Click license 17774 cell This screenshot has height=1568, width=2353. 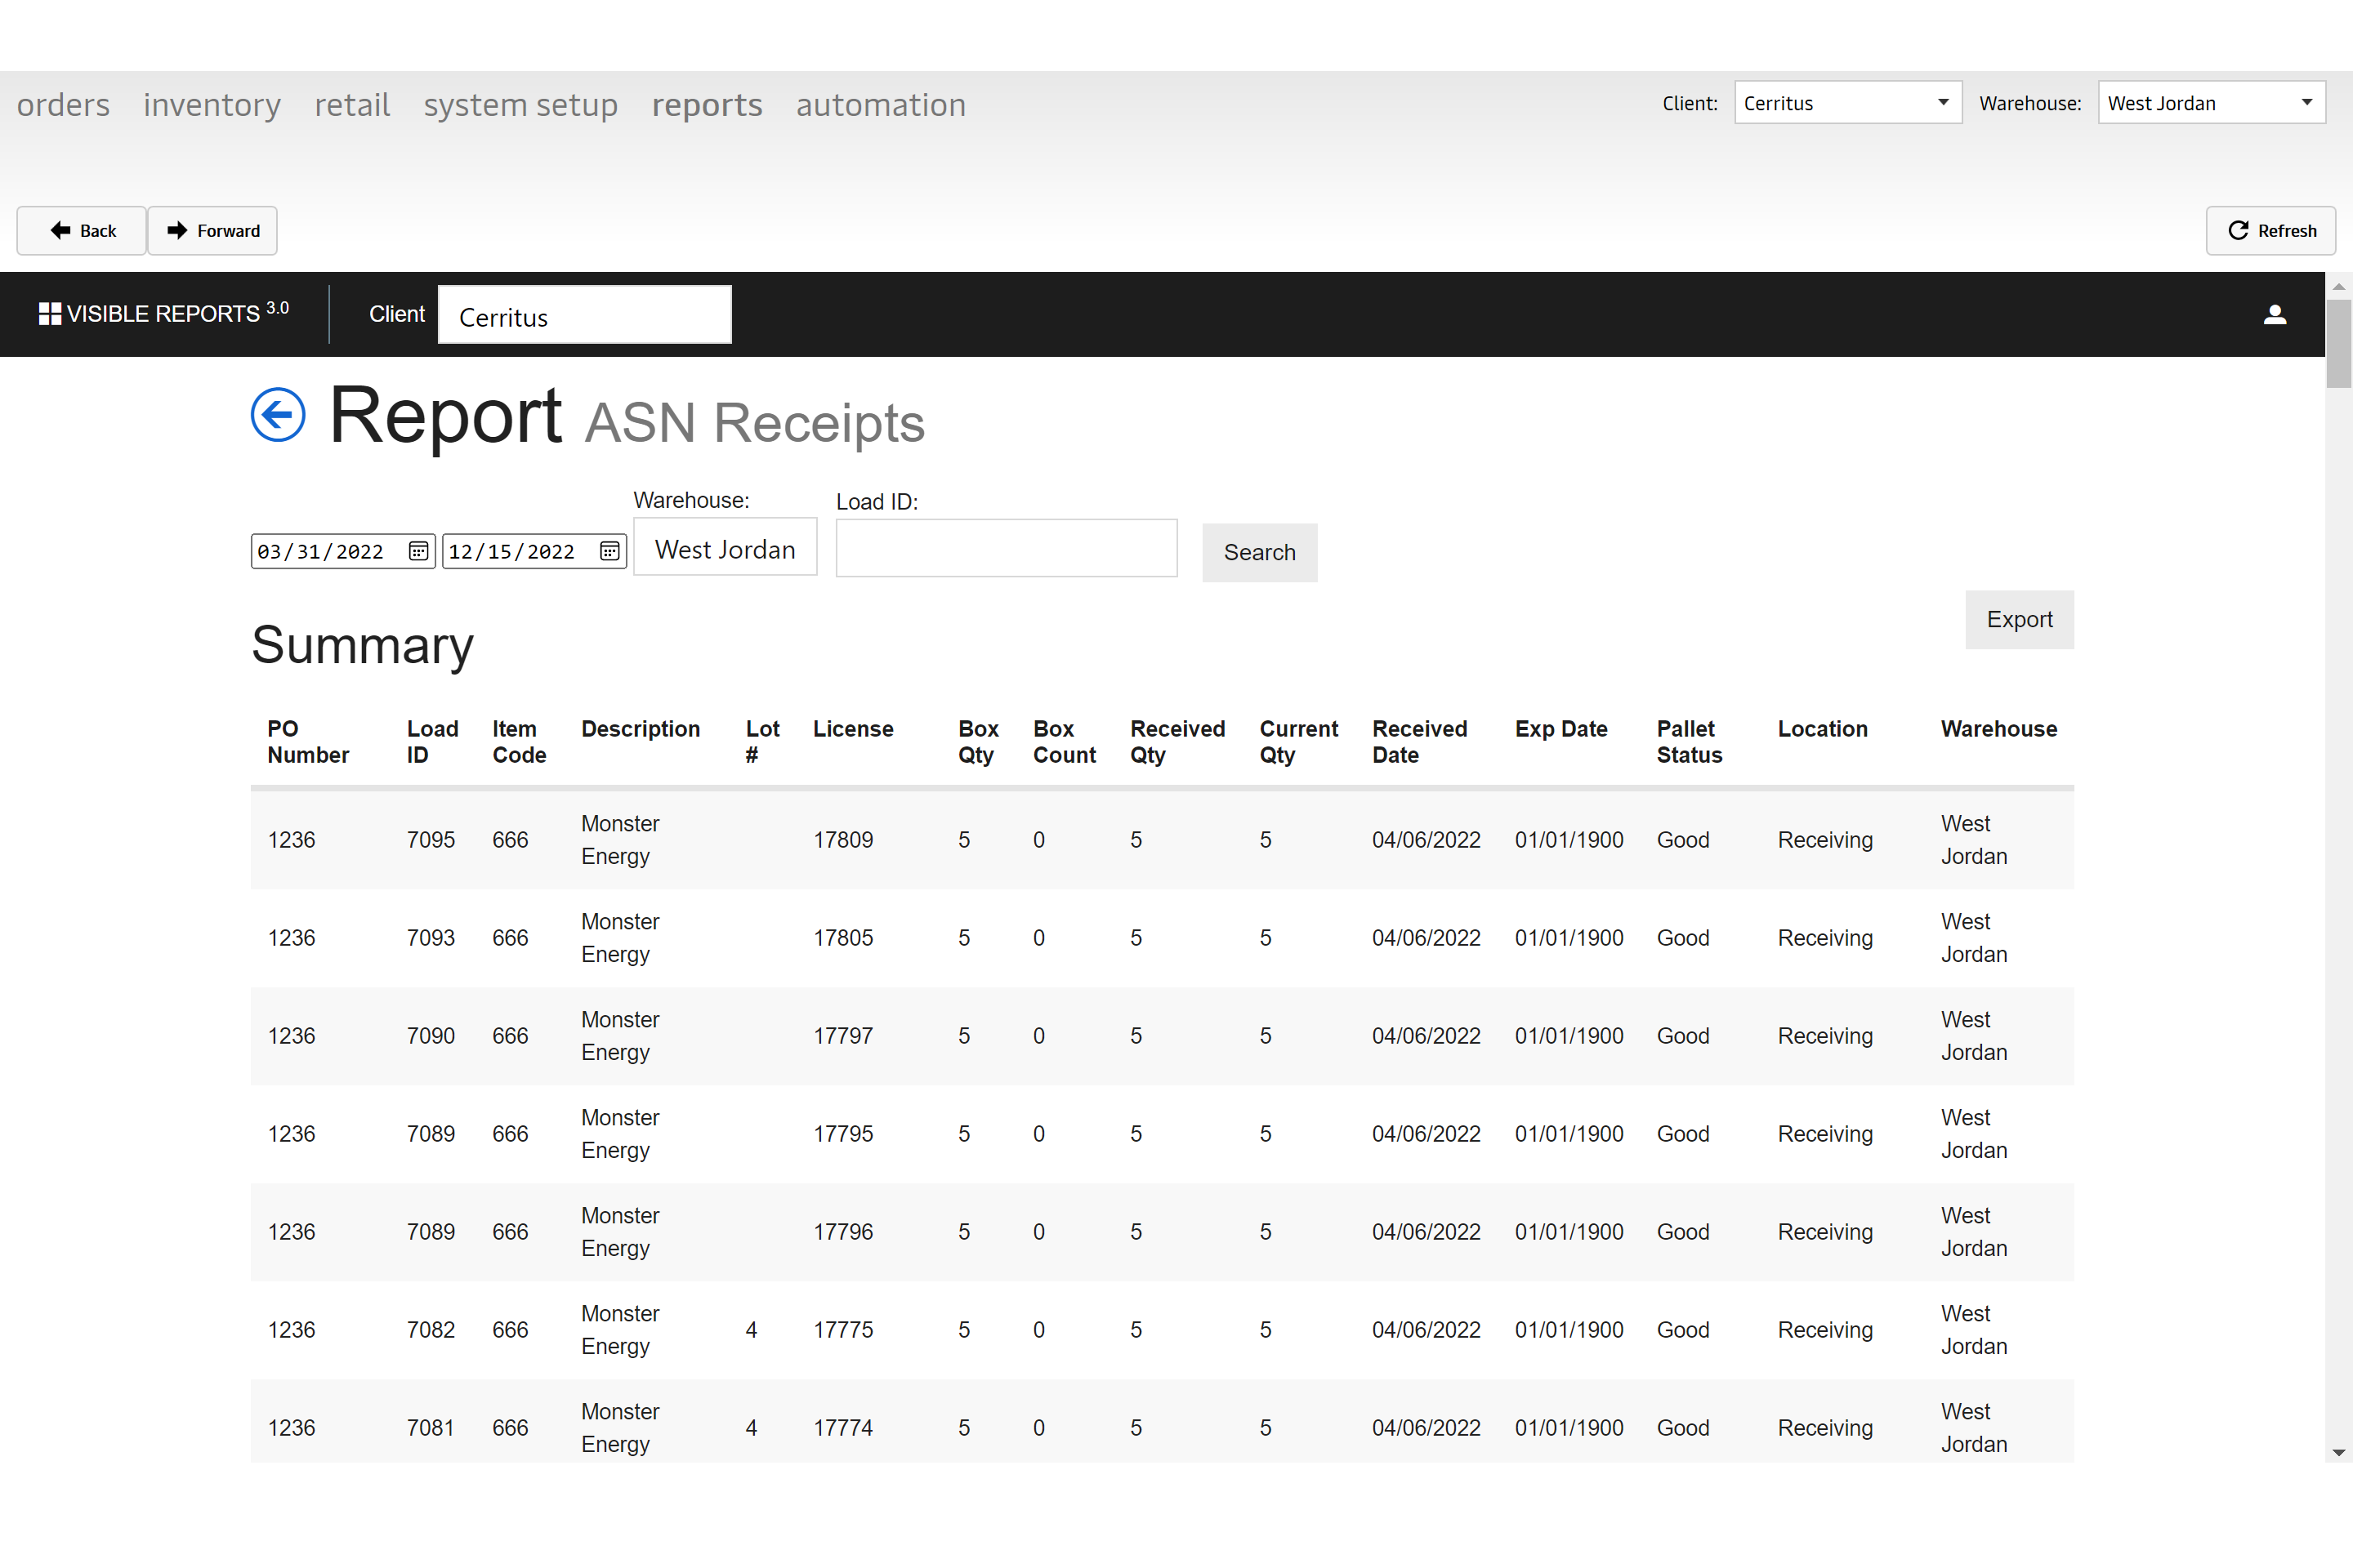(x=843, y=1428)
